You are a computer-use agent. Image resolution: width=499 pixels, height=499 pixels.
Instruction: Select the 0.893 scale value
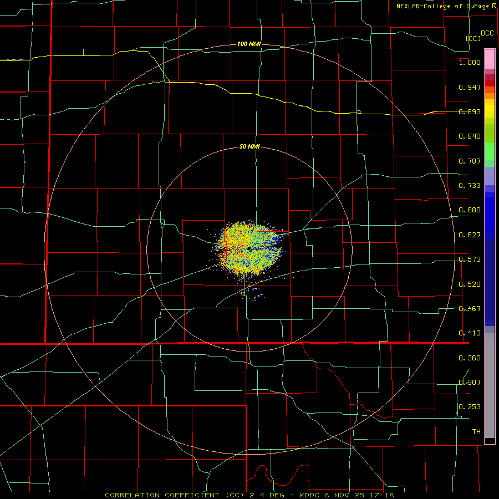tap(470, 111)
